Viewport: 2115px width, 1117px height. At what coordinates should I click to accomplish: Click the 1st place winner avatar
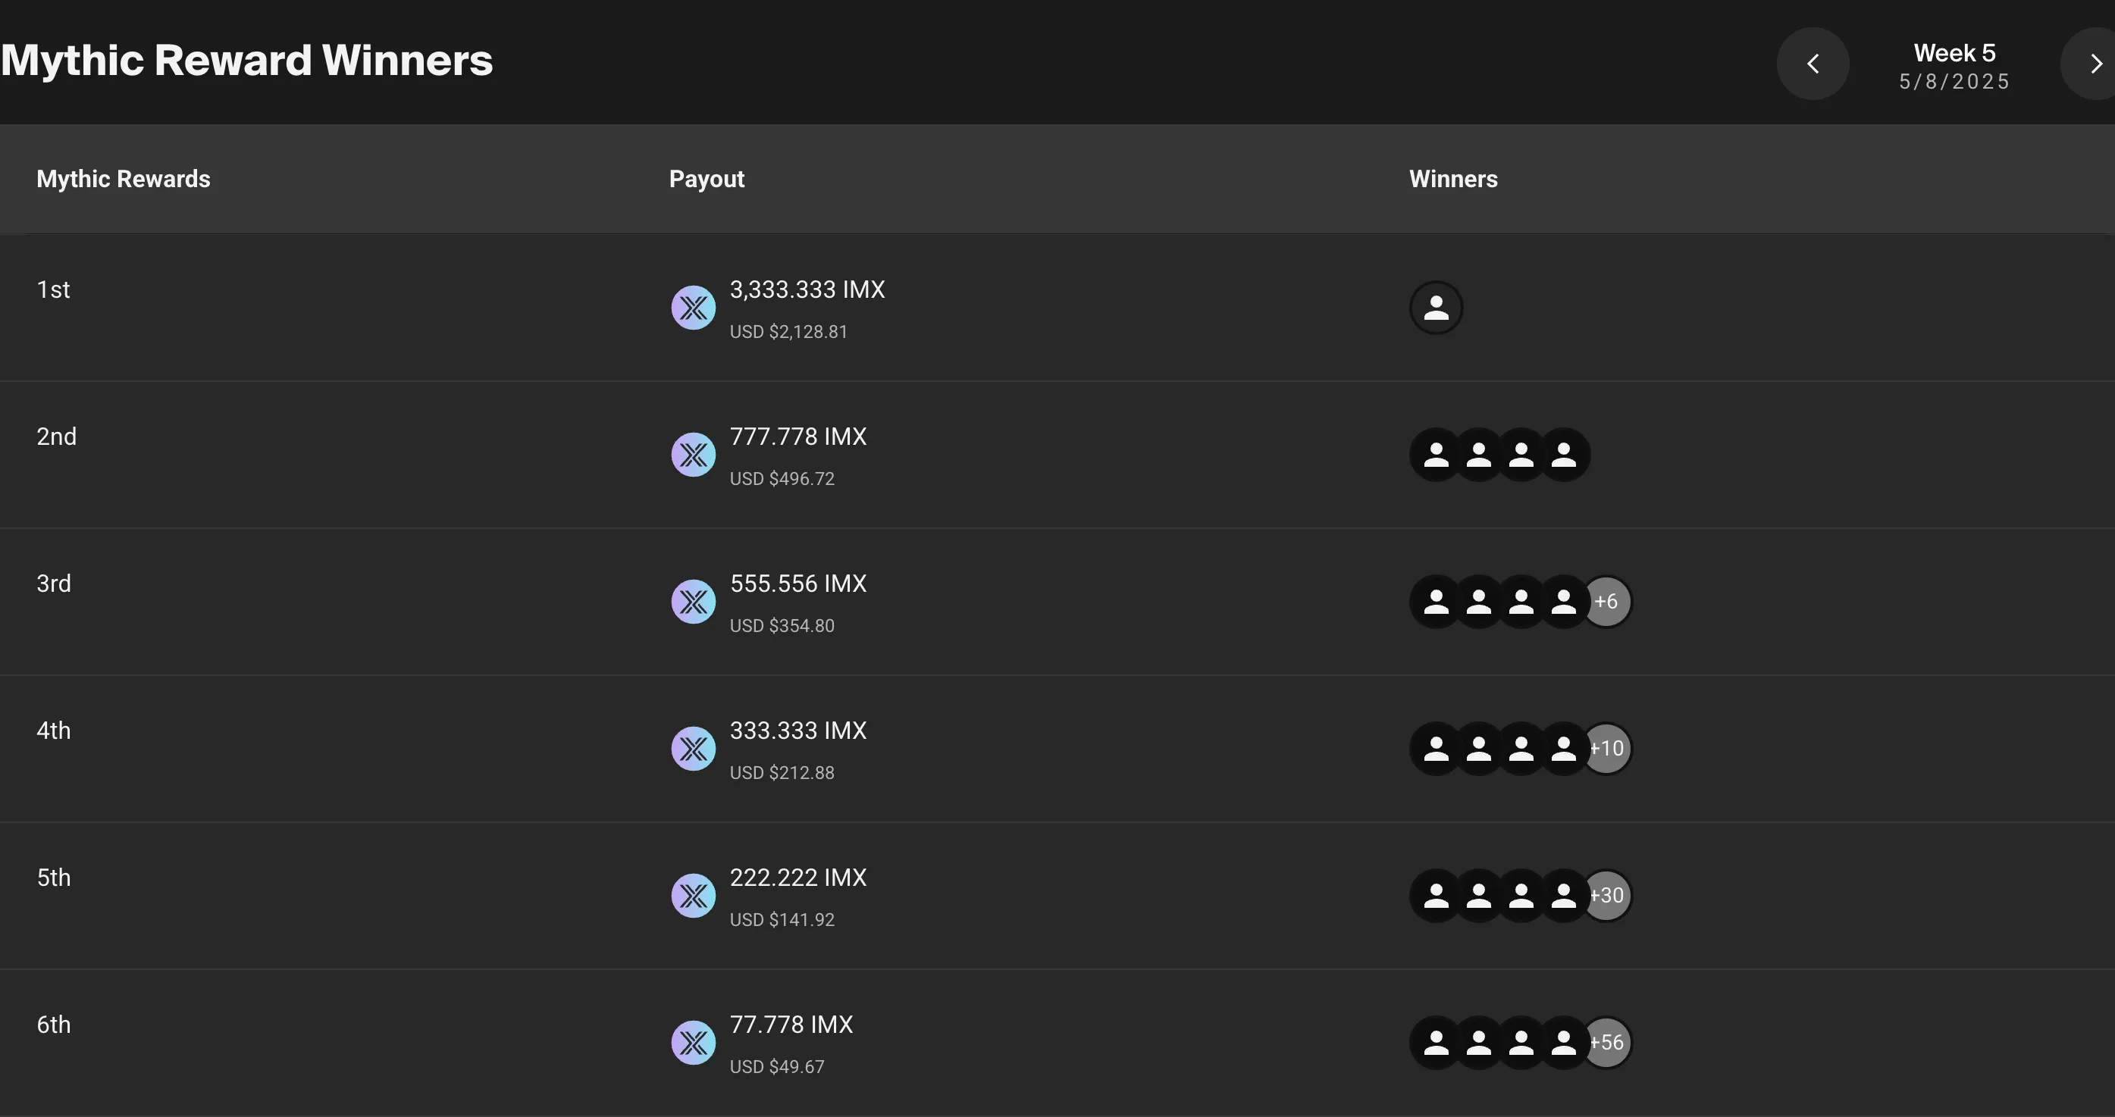tap(1435, 308)
